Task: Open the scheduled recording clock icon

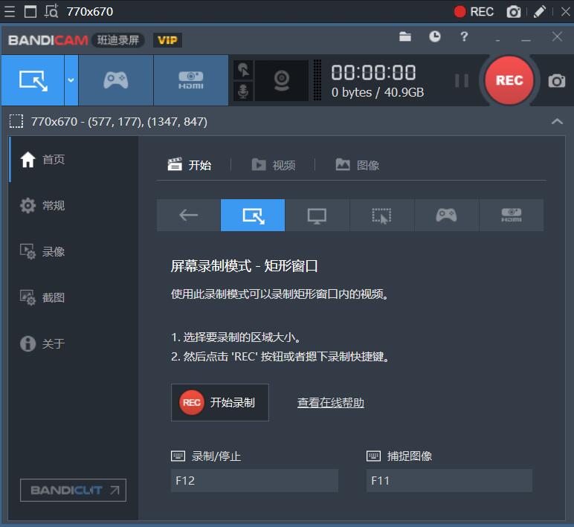Action: (x=434, y=36)
